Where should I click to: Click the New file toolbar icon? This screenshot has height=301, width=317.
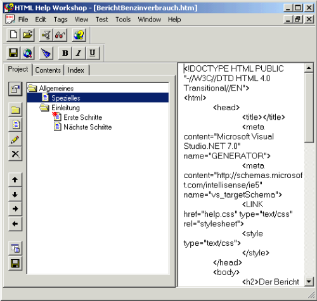click(13, 35)
